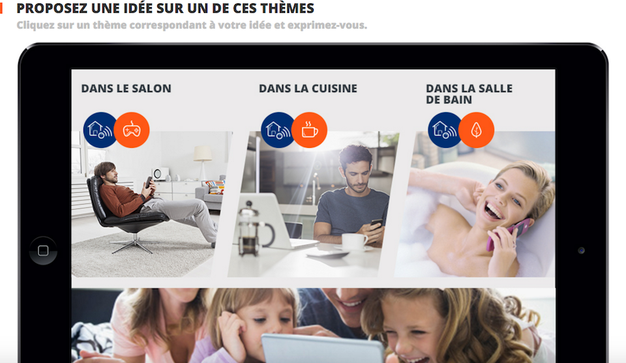Open the "Dans le salon" theme heading
Screen dimensions: 626x363
pyautogui.click(x=126, y=89)
